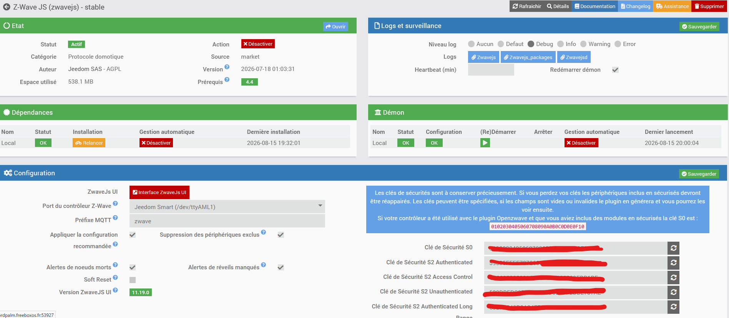Toggle Alertes de réveils manqués checkbox
The height and width of the screenshot is (318, 729).
281,267
